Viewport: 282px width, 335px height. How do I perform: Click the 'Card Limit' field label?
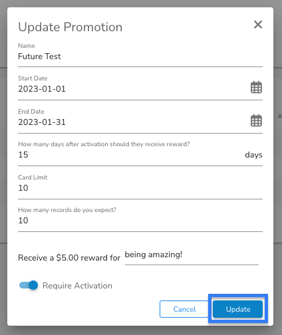[33, 177]
